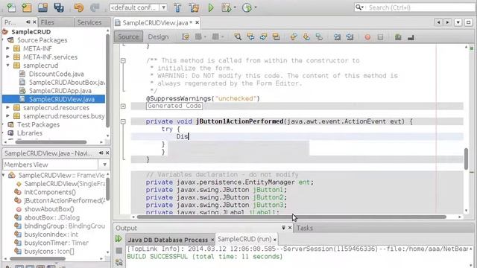
Task: Click the editor vertical scrollbar thumb
Action: click(466, 159)
